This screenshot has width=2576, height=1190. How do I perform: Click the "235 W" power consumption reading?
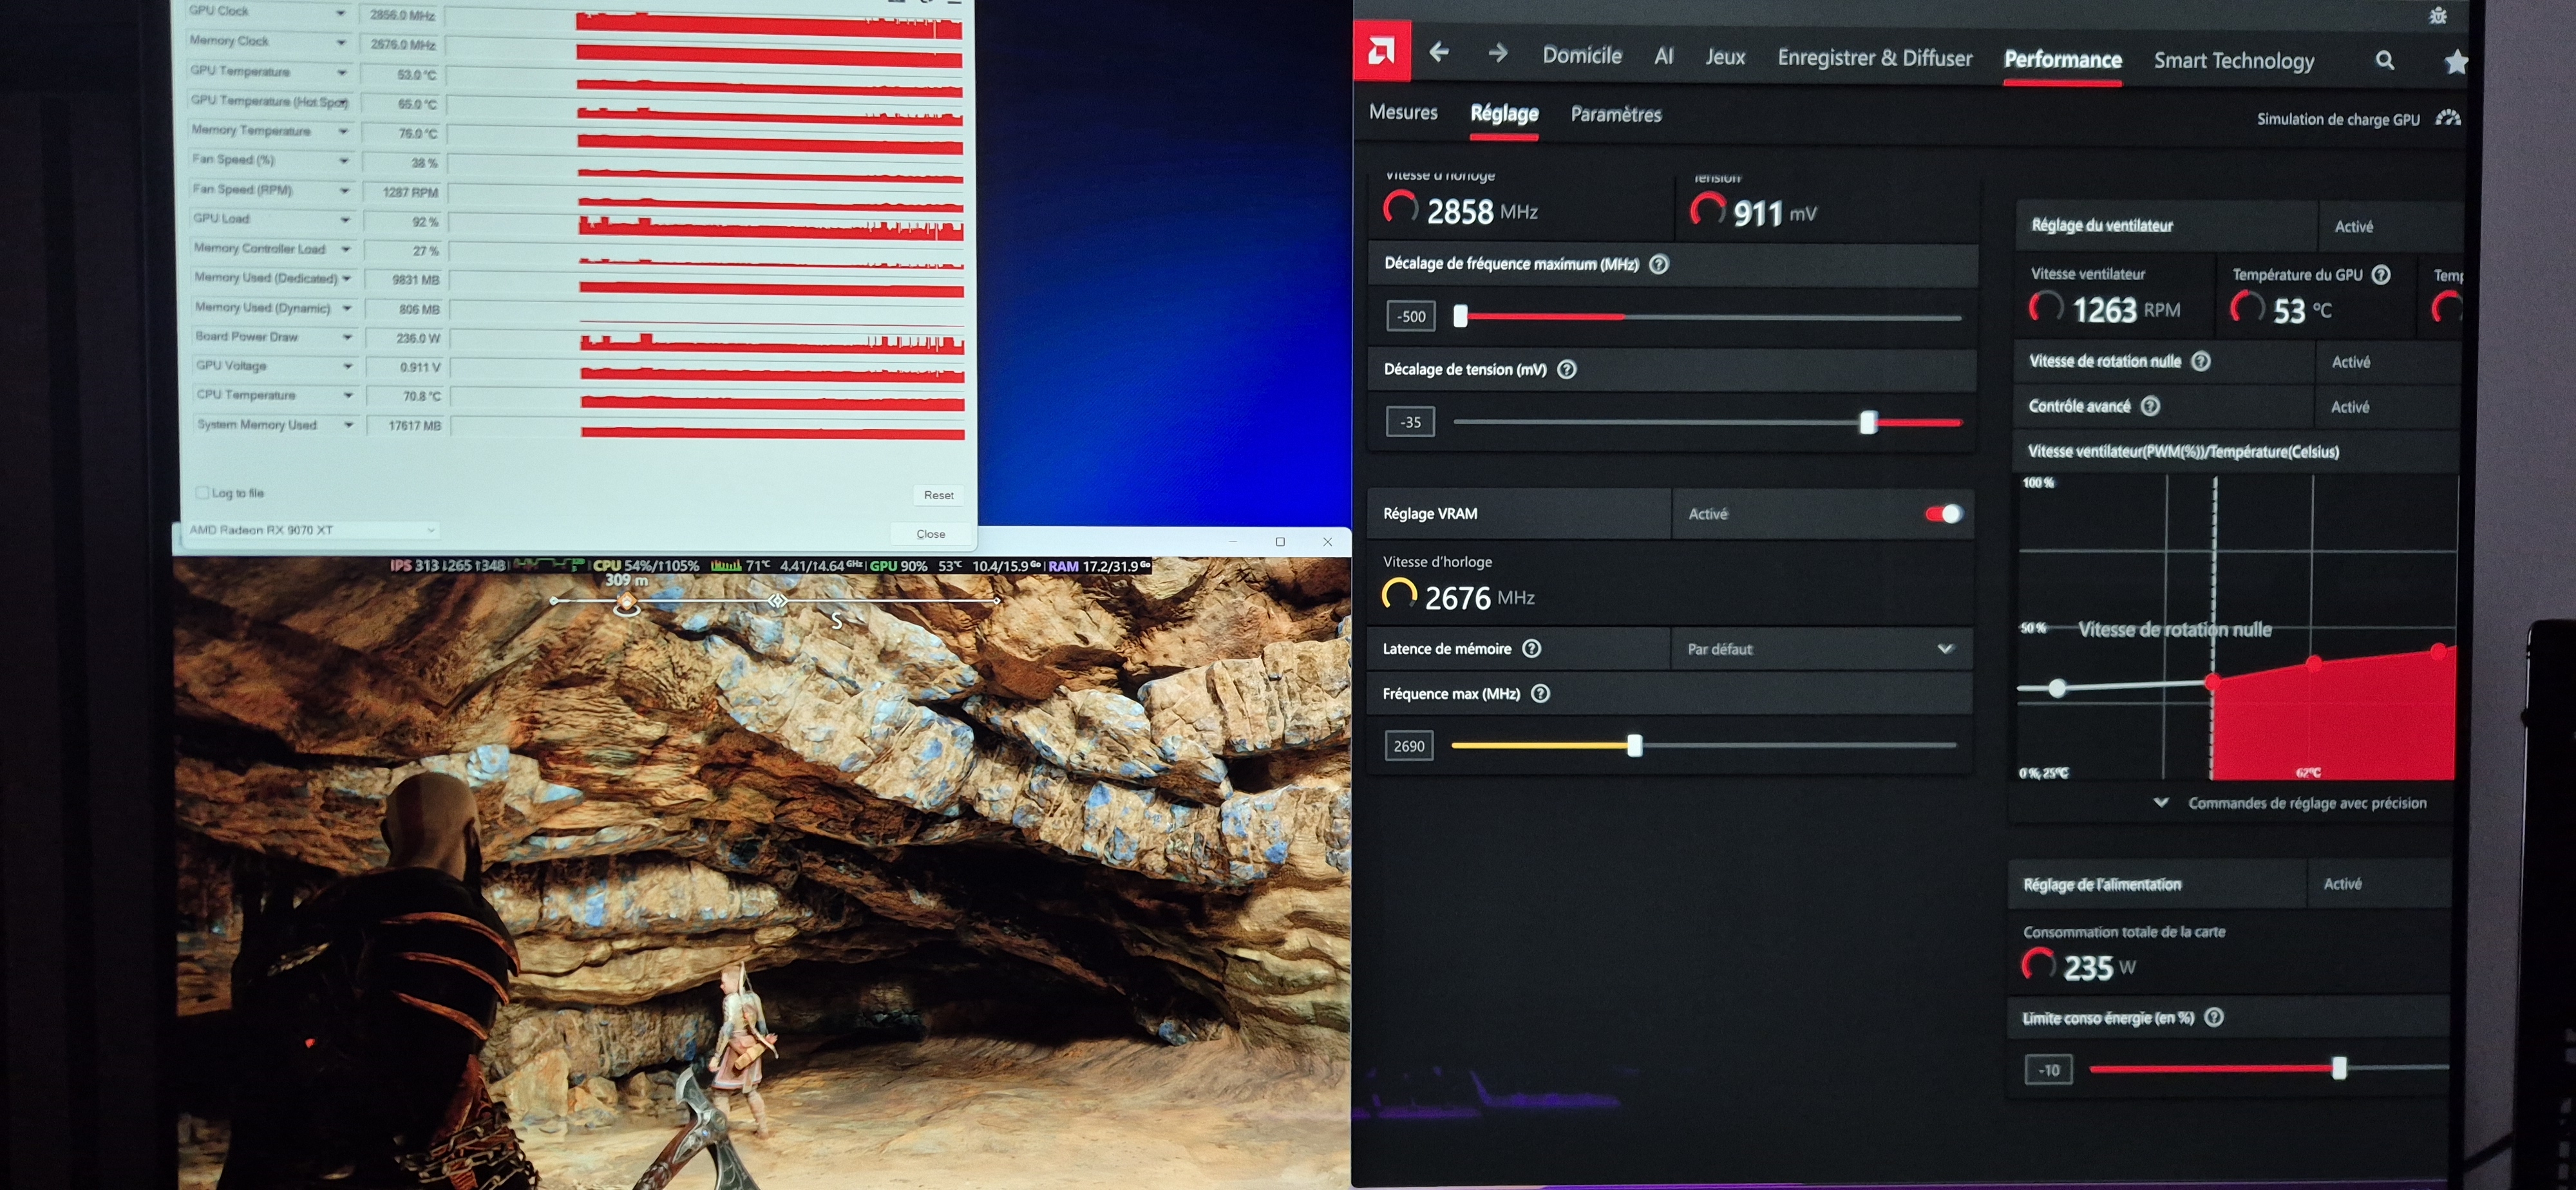[2099, 967]
